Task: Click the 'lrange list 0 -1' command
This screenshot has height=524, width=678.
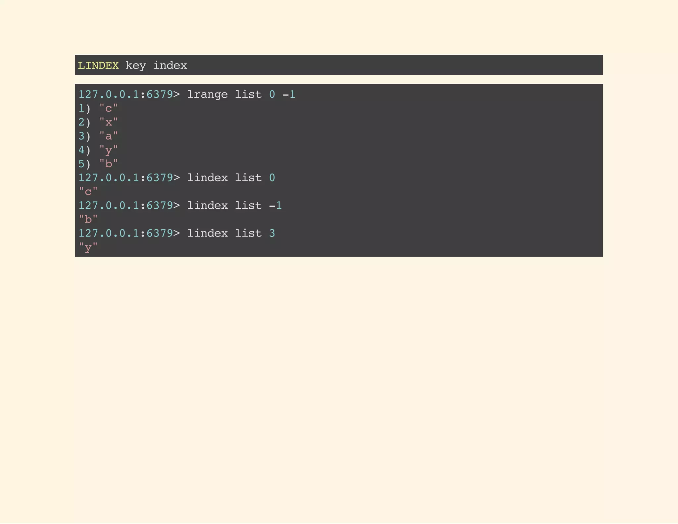Action: 241,94
